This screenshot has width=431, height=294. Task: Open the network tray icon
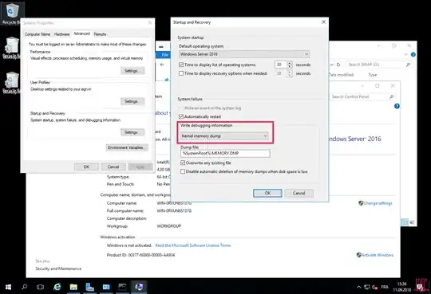tap(367, 287)
